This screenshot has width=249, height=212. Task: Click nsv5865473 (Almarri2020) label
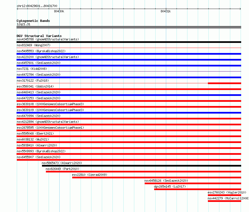[x=62, y=163]
